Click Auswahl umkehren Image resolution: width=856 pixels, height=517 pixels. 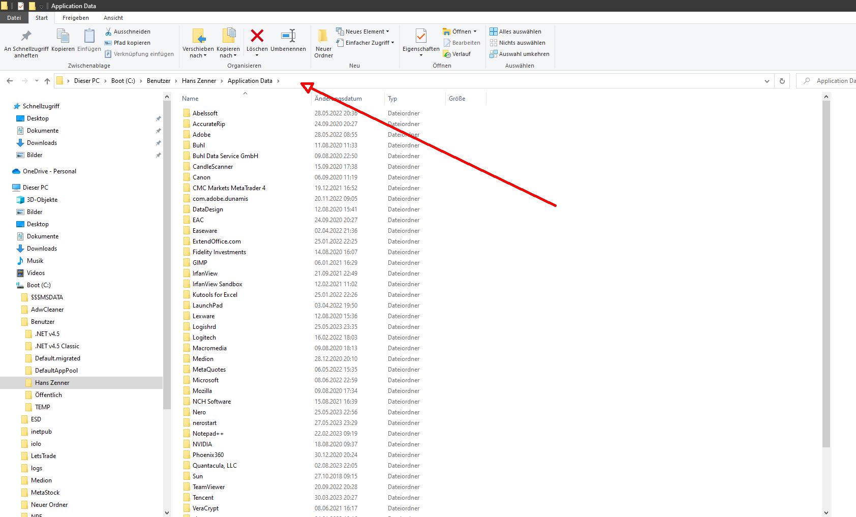point(519,54)
